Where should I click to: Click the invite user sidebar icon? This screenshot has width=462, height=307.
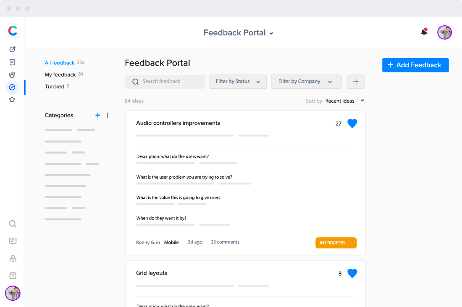(13, 259)
